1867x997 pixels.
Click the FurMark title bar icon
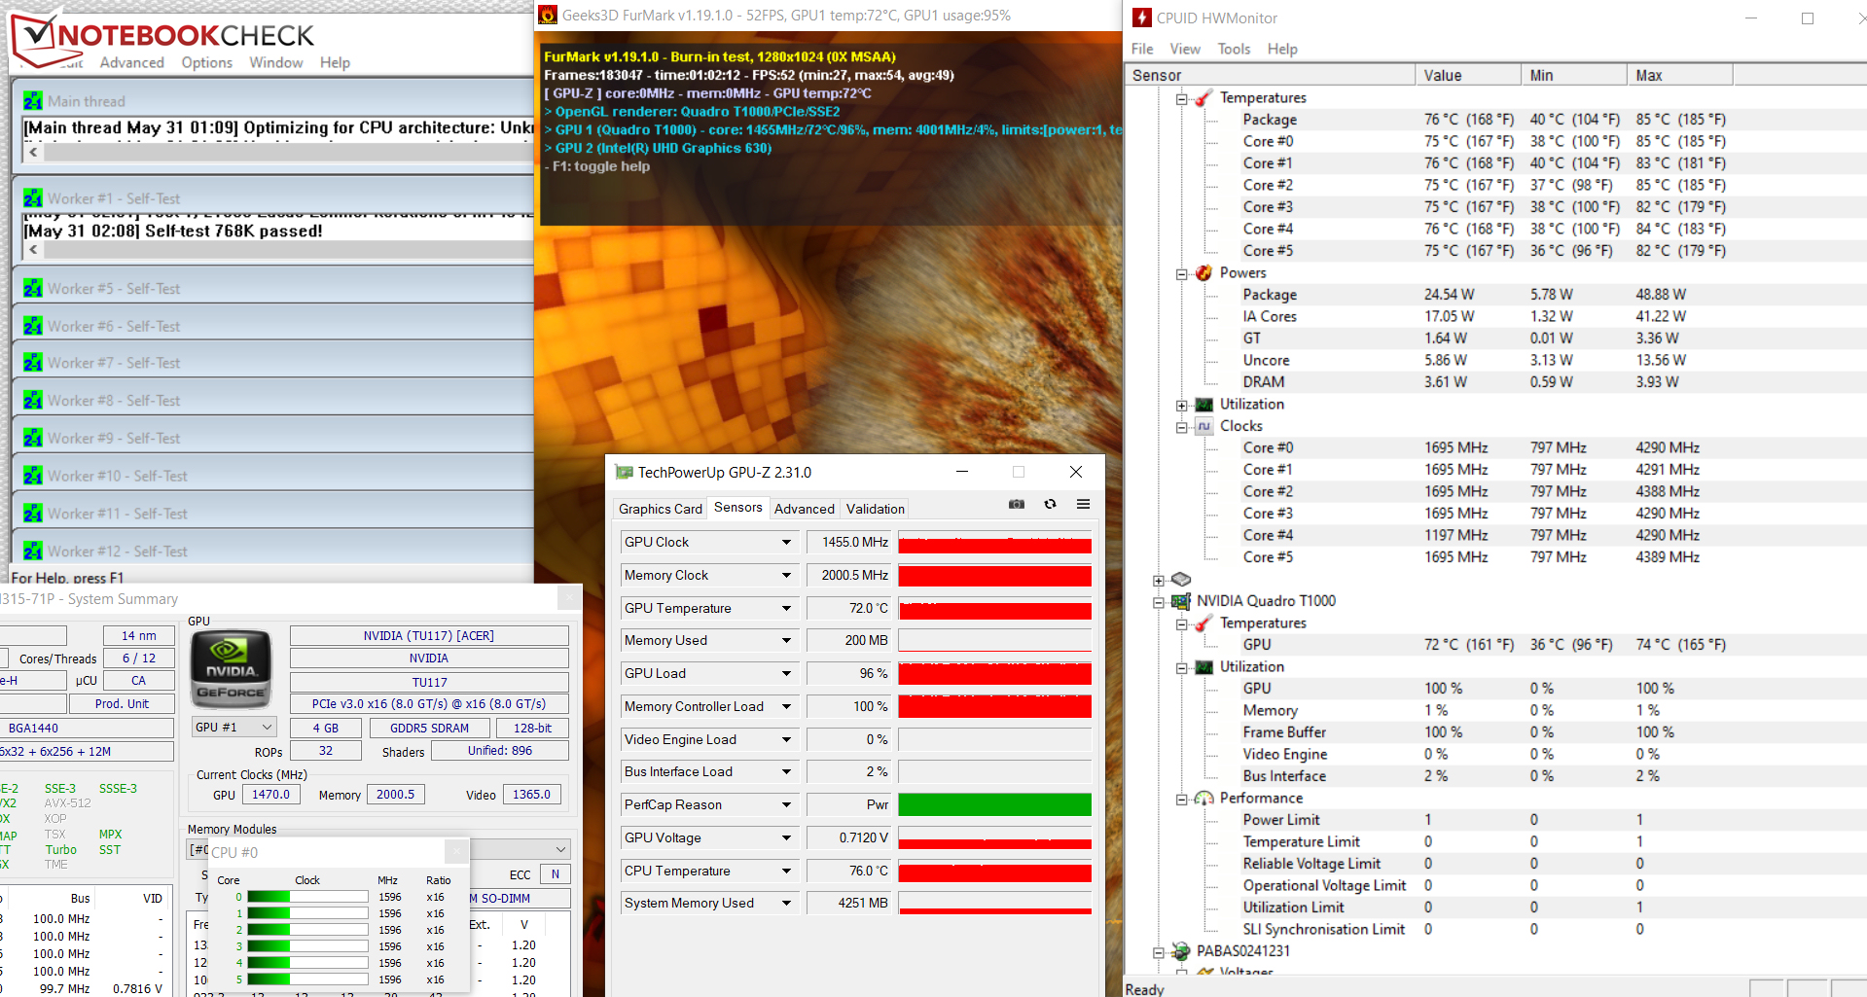click(548, 15)
